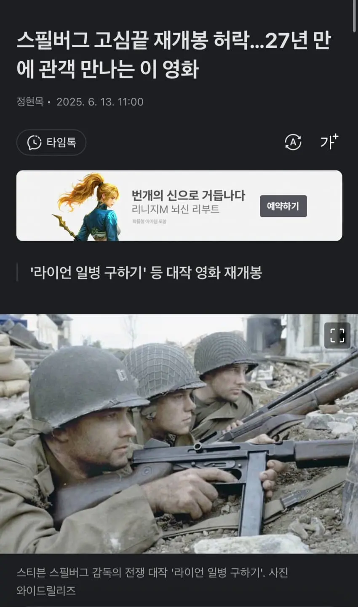
Task: Tap the auto-translate icon with letter A
Action: (x=293, y=143)
